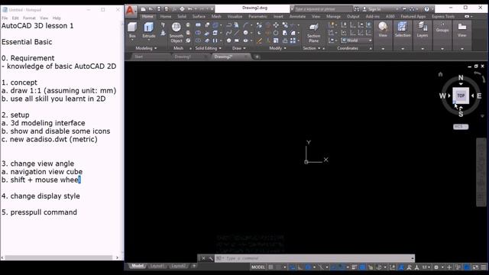The width and height of the screenshot is (489, 275).
Task: Click the new drawing plus tab button
Action: coord(257,57)
